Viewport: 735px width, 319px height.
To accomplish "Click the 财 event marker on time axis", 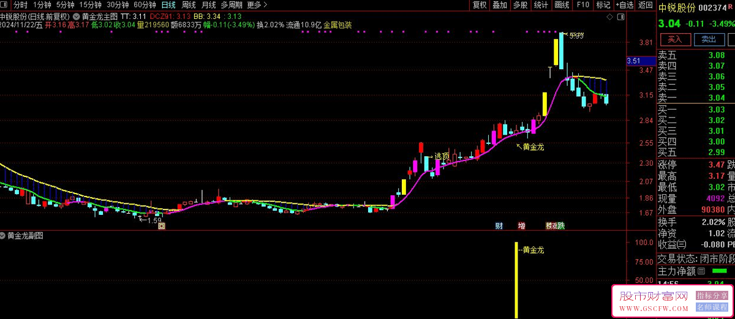I will click(x=499, y=226).
